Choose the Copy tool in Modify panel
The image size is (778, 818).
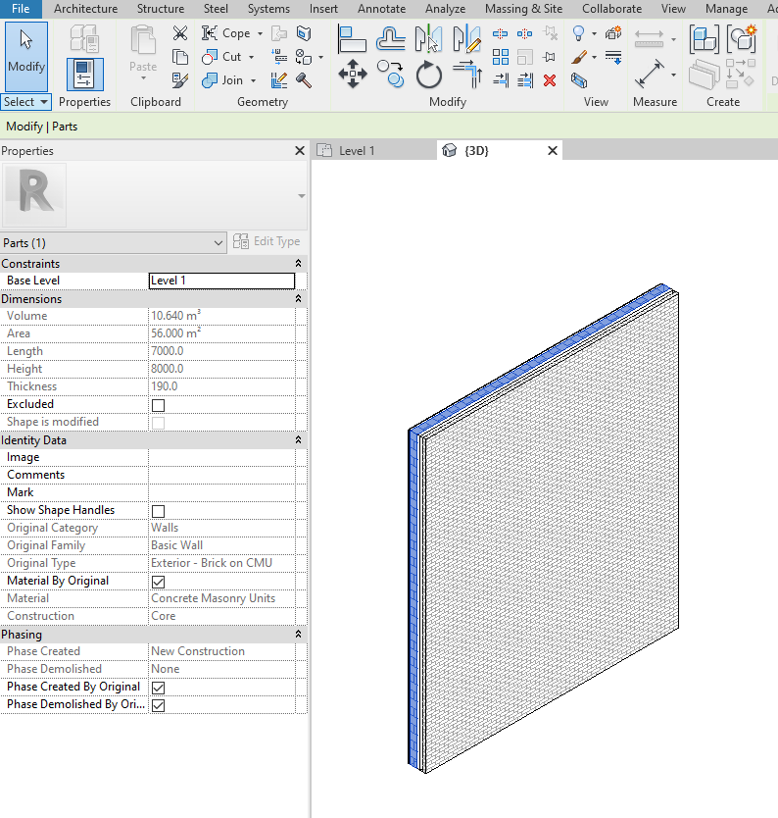click(x=390, y=75)
